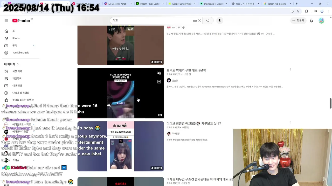Switch to the Discord #chat tab
This screenshot has width=332, height=186.
(x=118, y=4)
